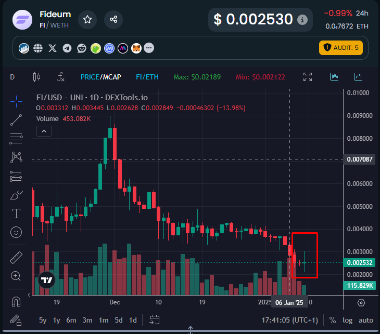380x334 pixels.
Task: Click the bottom panel expand arrow handle
Action: coord(191,330)
